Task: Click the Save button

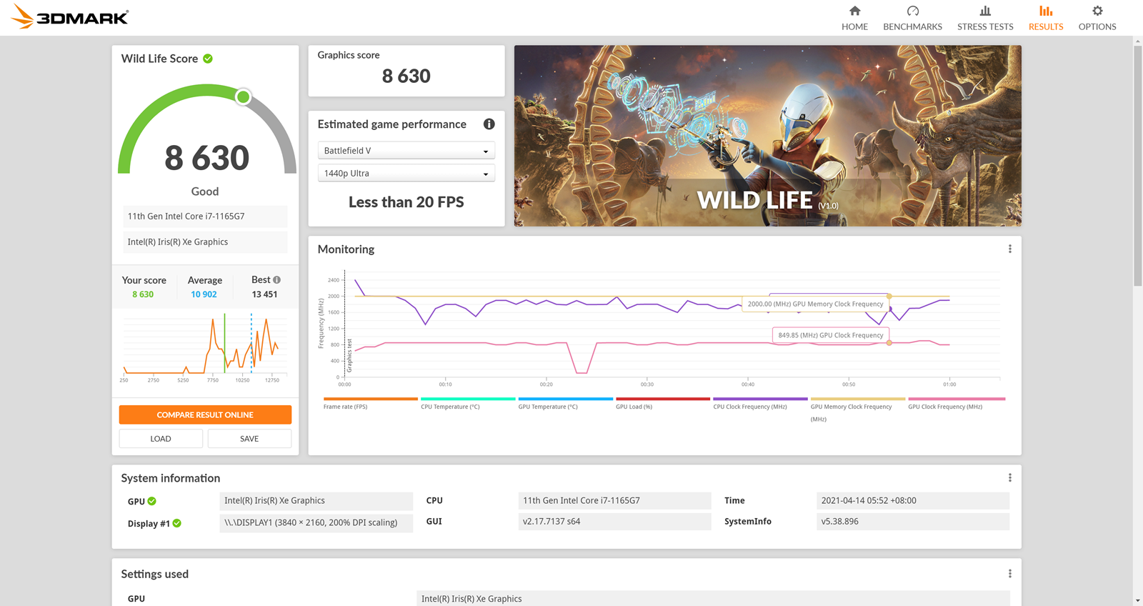Action: (249, 439)
